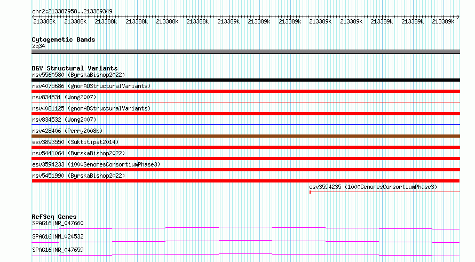
Task: Select the brown nsv428406 variant bar
Action: click(246, 136)
